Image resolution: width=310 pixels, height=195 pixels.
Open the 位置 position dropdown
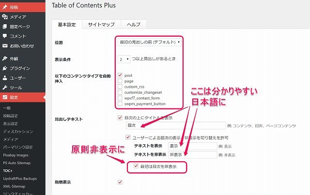pos(150,42)
